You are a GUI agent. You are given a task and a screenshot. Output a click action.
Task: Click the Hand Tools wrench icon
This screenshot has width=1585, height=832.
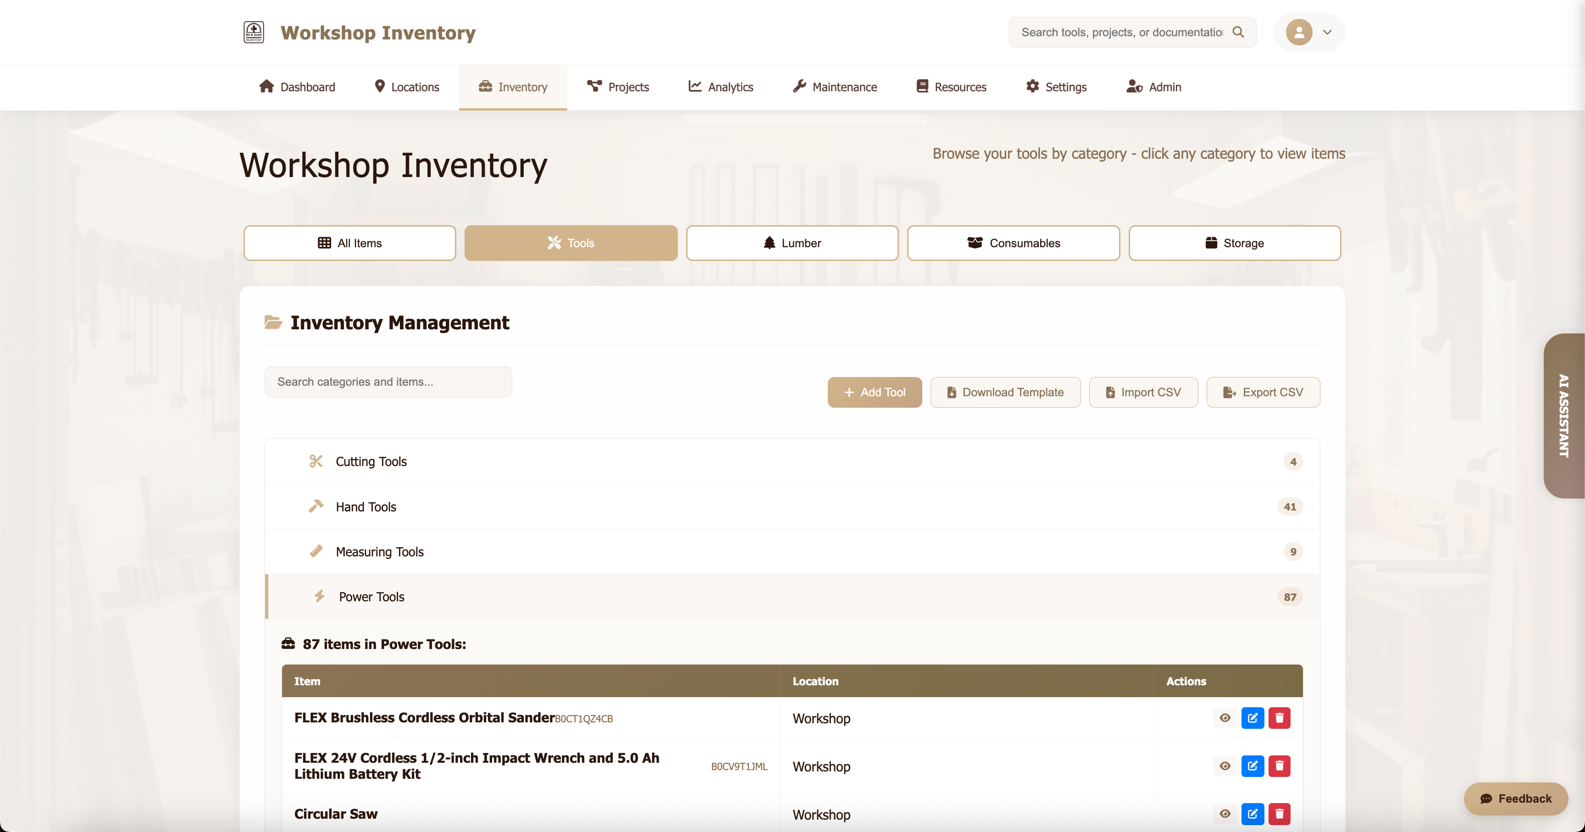point(317,506)
